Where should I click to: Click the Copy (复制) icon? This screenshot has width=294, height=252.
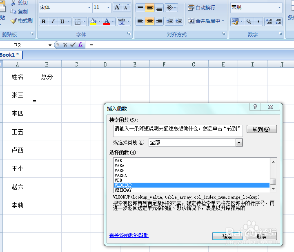click(x=13, y=11)
